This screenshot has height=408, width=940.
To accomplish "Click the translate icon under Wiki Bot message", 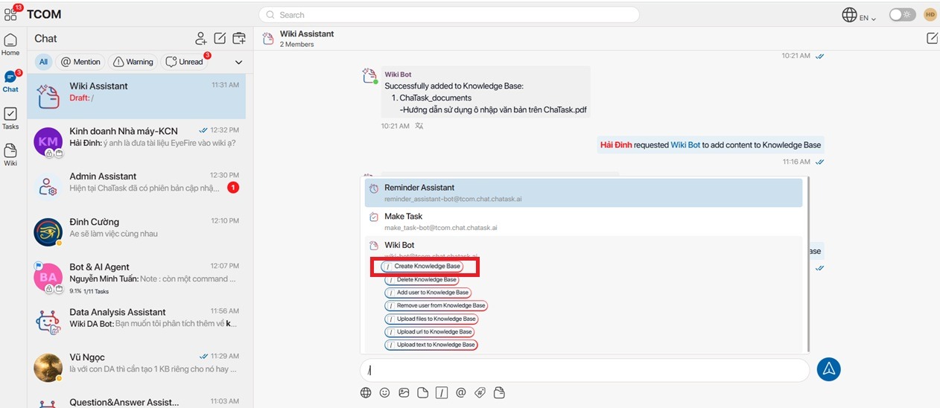I will pyautogui.click(x=420, y=126).
